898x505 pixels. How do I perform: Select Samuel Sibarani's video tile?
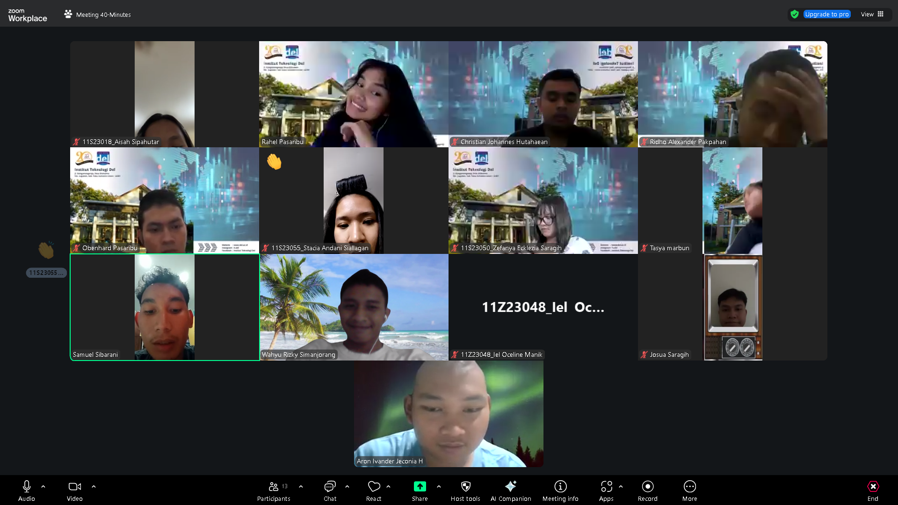point(165,307)
